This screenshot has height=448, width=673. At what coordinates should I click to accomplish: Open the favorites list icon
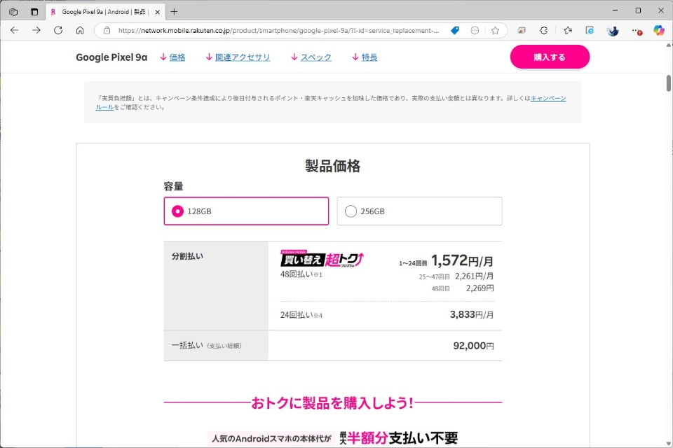click(x=568, y=30)
